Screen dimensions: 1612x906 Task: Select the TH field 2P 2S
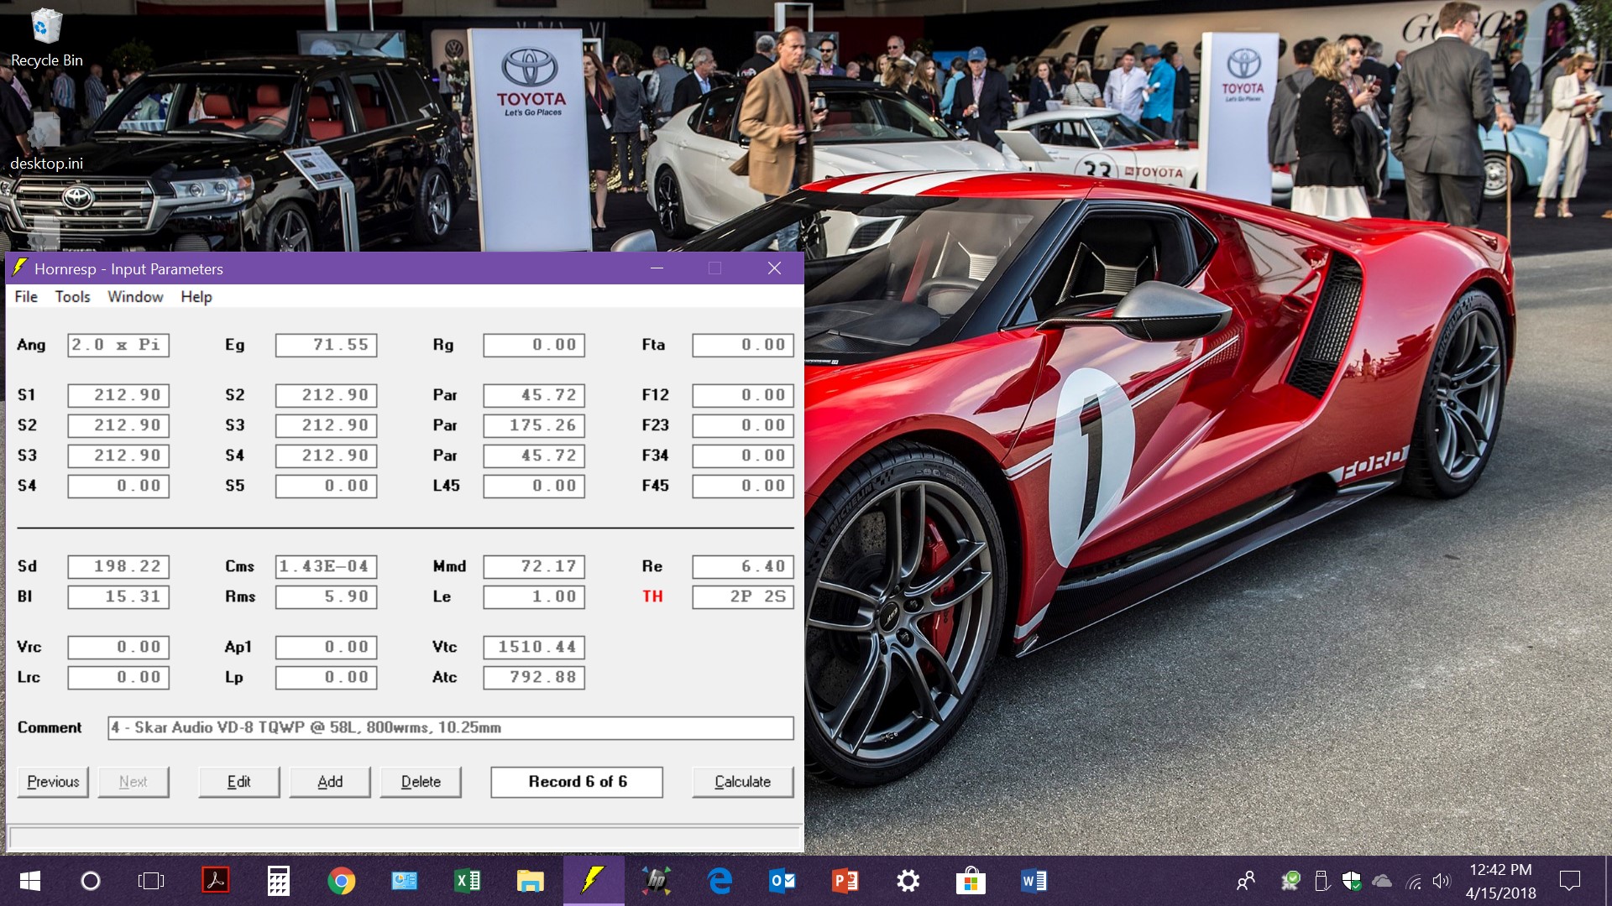(x=743, y=596)
